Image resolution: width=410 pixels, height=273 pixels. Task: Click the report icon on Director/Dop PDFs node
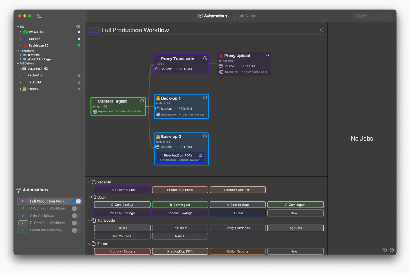coord(201,155)
